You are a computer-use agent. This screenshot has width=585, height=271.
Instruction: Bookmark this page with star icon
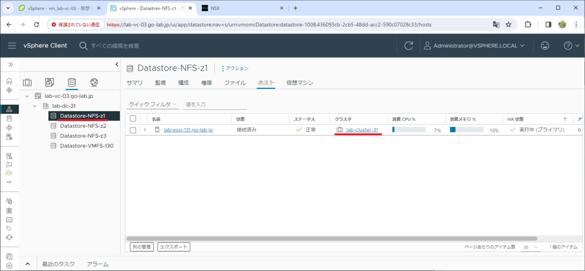coord(508,24)
